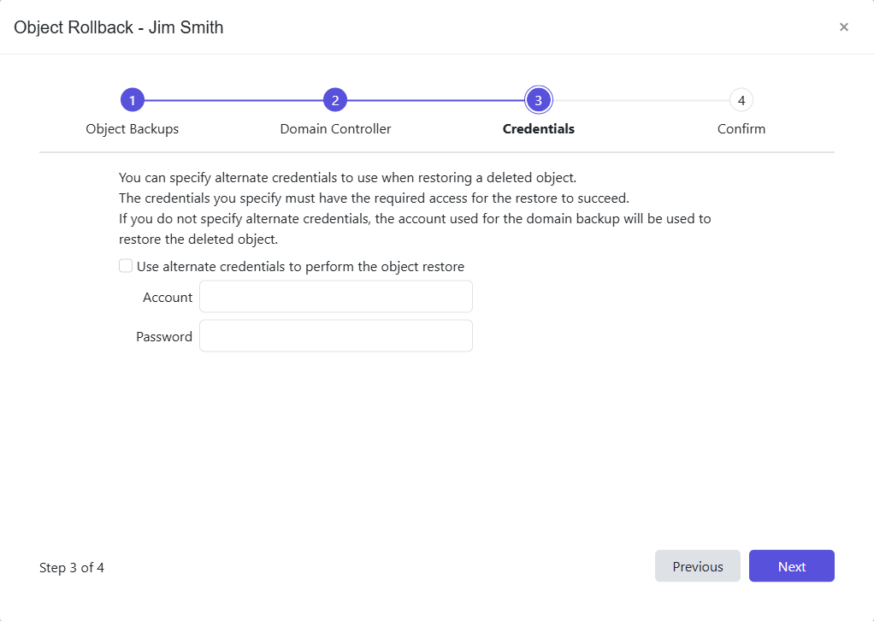Check the box next to alternate credentials text
The image size is (874, 621).
click(125, 265)
